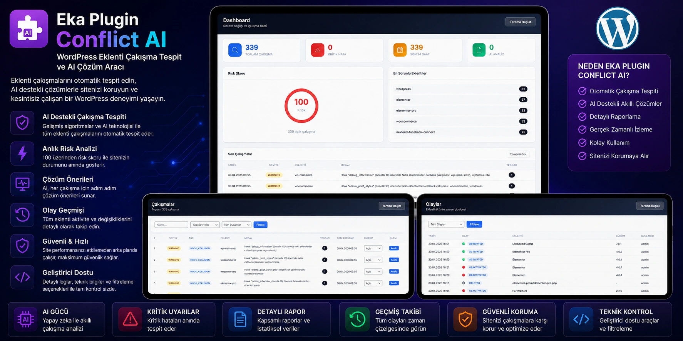Click TEKRAR column header in Çakışmalar table
Viewport: 683px width, 341px height.
click(x=325, y=238)
